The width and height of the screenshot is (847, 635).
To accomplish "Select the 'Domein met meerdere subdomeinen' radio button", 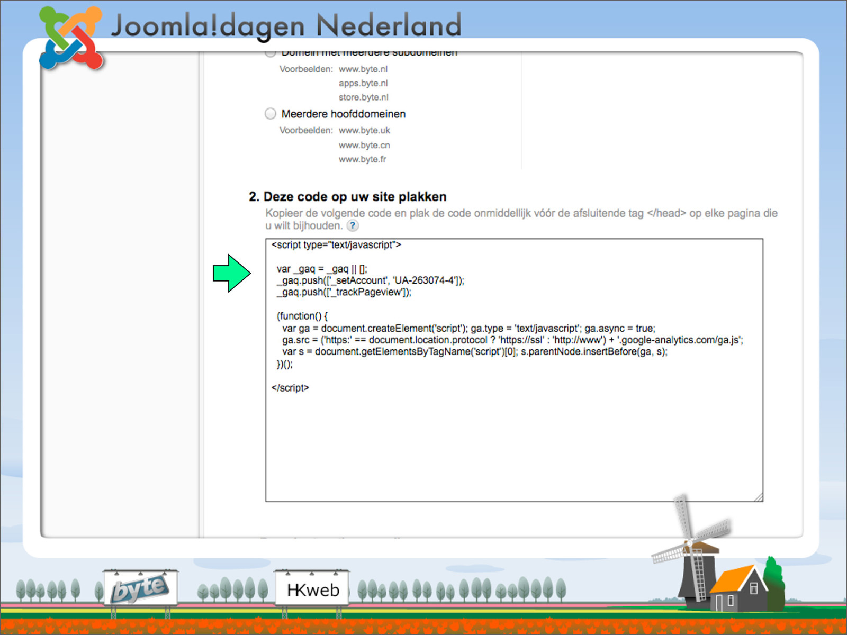I will (x=271, y=53).
